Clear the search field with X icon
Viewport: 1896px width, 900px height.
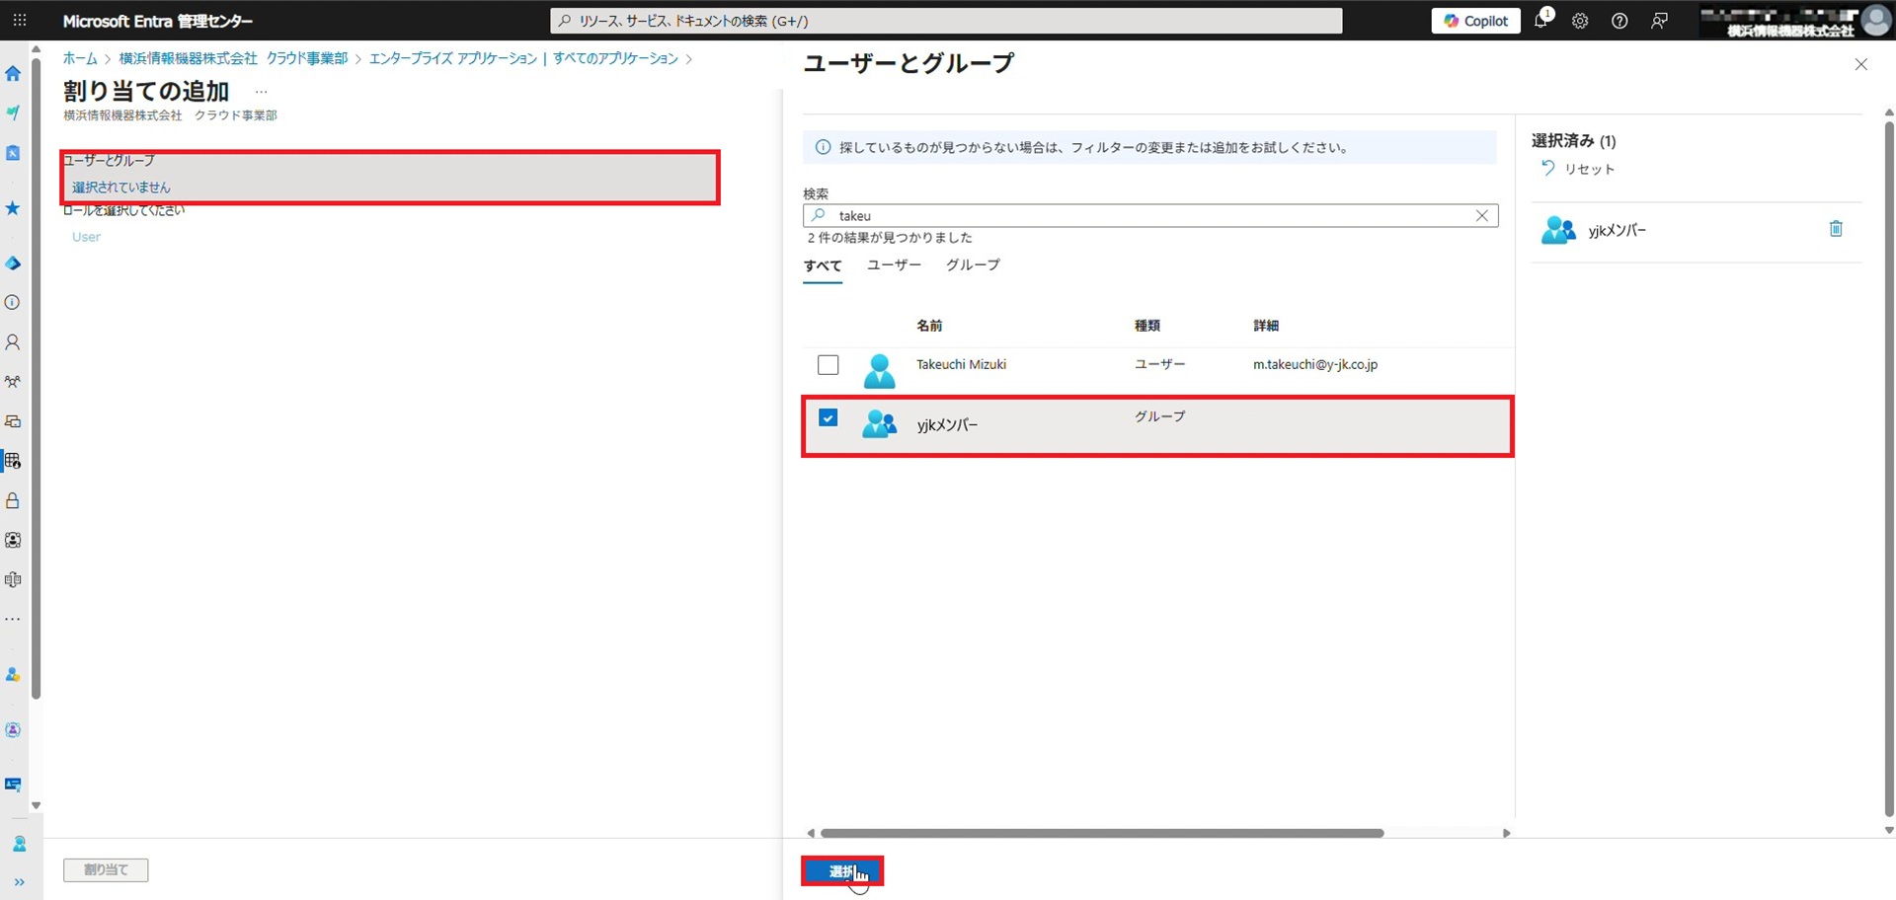pos(1481,216)
